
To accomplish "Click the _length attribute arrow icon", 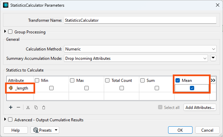I will tap(11, 88).
